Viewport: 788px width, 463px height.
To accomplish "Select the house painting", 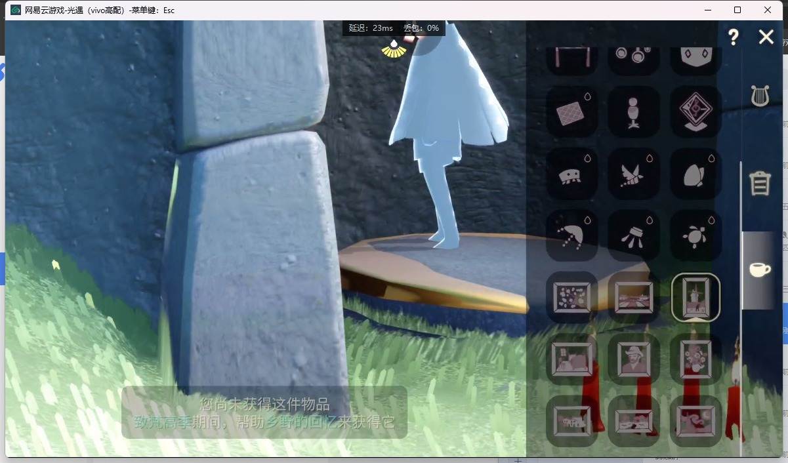I will click(571, 359).
